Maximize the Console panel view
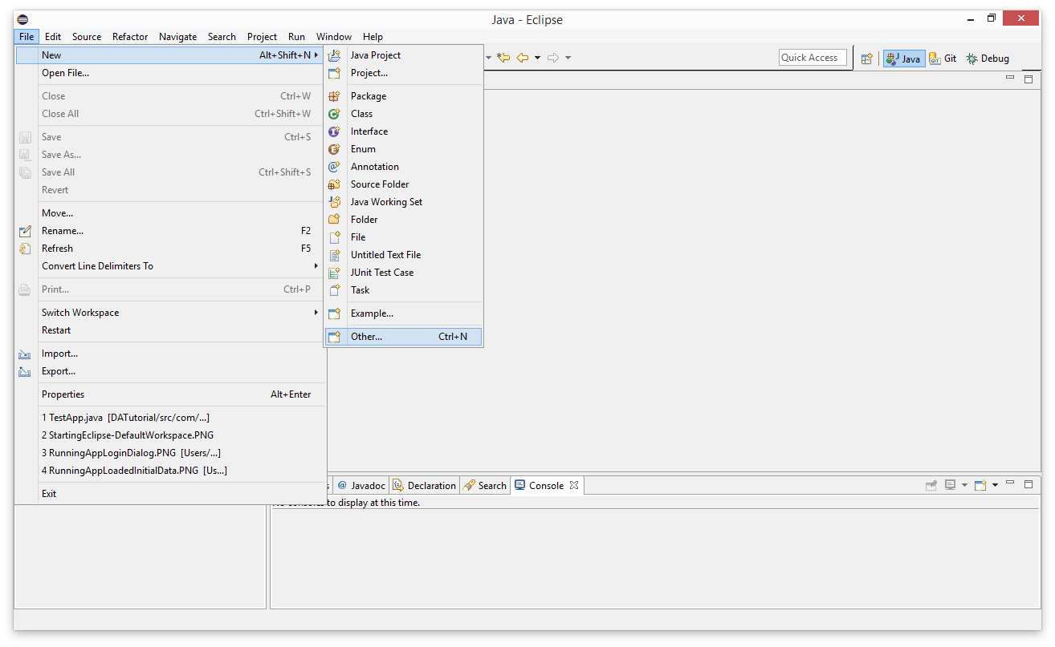The height and width of the screenshot is (647, 1055). click(x=1029, y=484)
